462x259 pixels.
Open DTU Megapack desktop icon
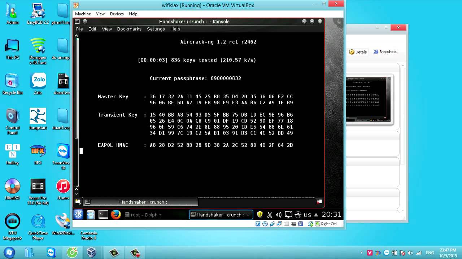[x=13, y=227]
